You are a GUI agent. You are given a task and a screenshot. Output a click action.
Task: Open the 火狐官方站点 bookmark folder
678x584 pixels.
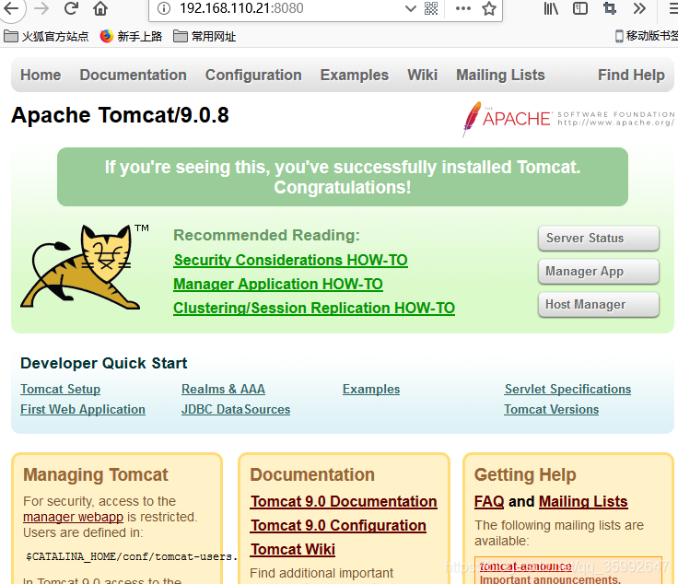click(x=46, y=36)
